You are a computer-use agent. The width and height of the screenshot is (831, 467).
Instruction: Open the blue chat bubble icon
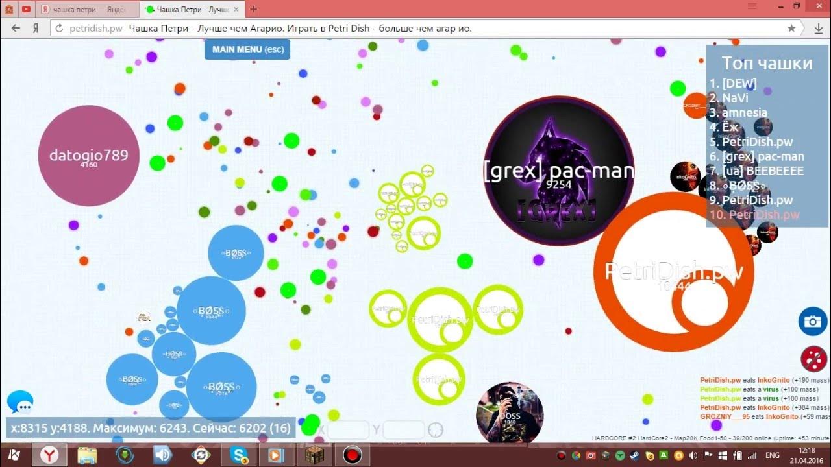point(20,403)
